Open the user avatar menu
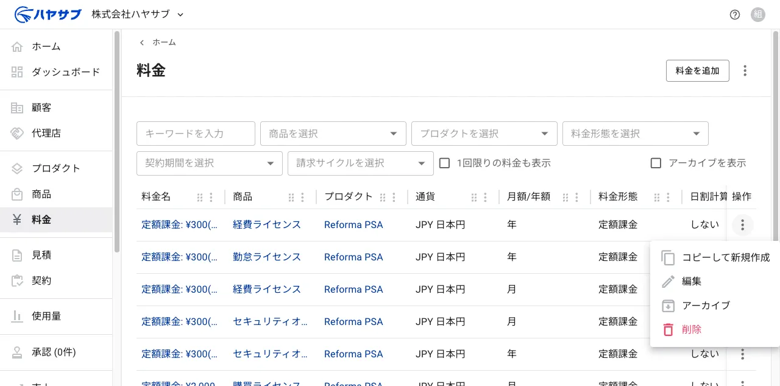This screenshot has width=780, height=386. 758,15
